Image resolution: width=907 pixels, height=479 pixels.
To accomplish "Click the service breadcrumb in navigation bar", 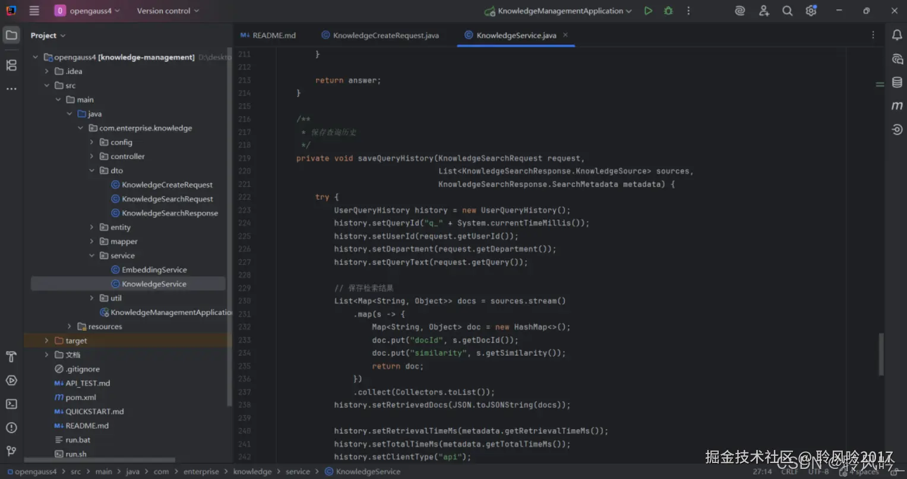I will point(298,472).
